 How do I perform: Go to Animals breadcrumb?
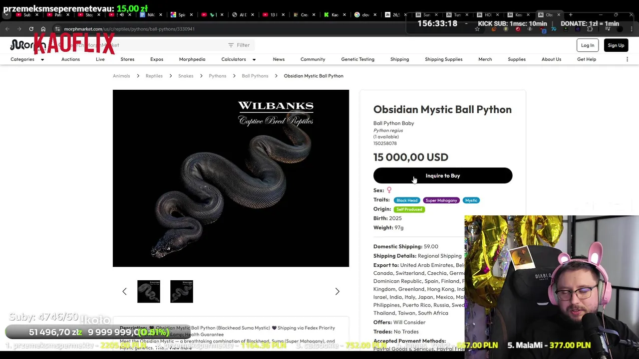click(121, 76)
